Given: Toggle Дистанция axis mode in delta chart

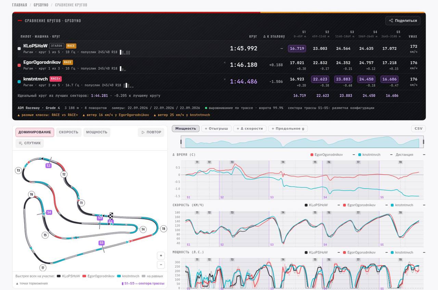Looking at the screenshot, I should pyautogui.click(x=404, y=155).
